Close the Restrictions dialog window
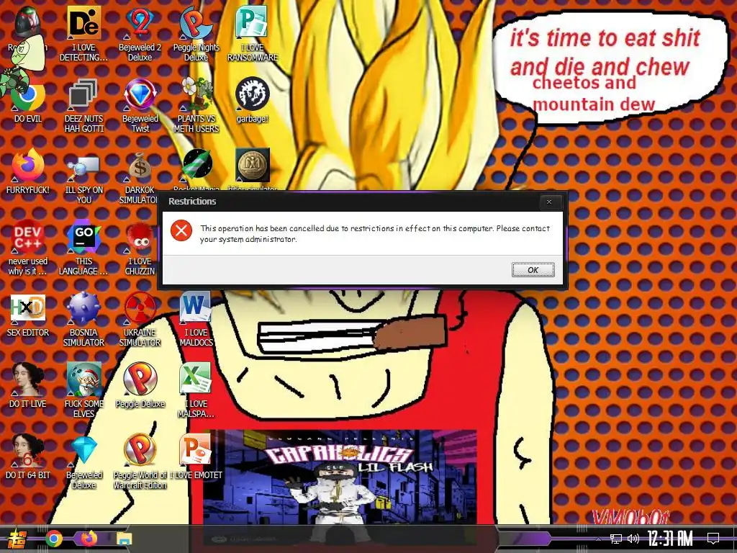This screenshot has width=737, height=553. point(549,202)
